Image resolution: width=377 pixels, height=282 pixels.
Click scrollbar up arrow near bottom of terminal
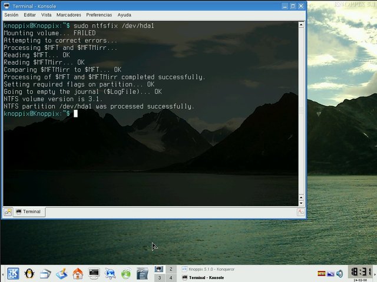[301, 197]
